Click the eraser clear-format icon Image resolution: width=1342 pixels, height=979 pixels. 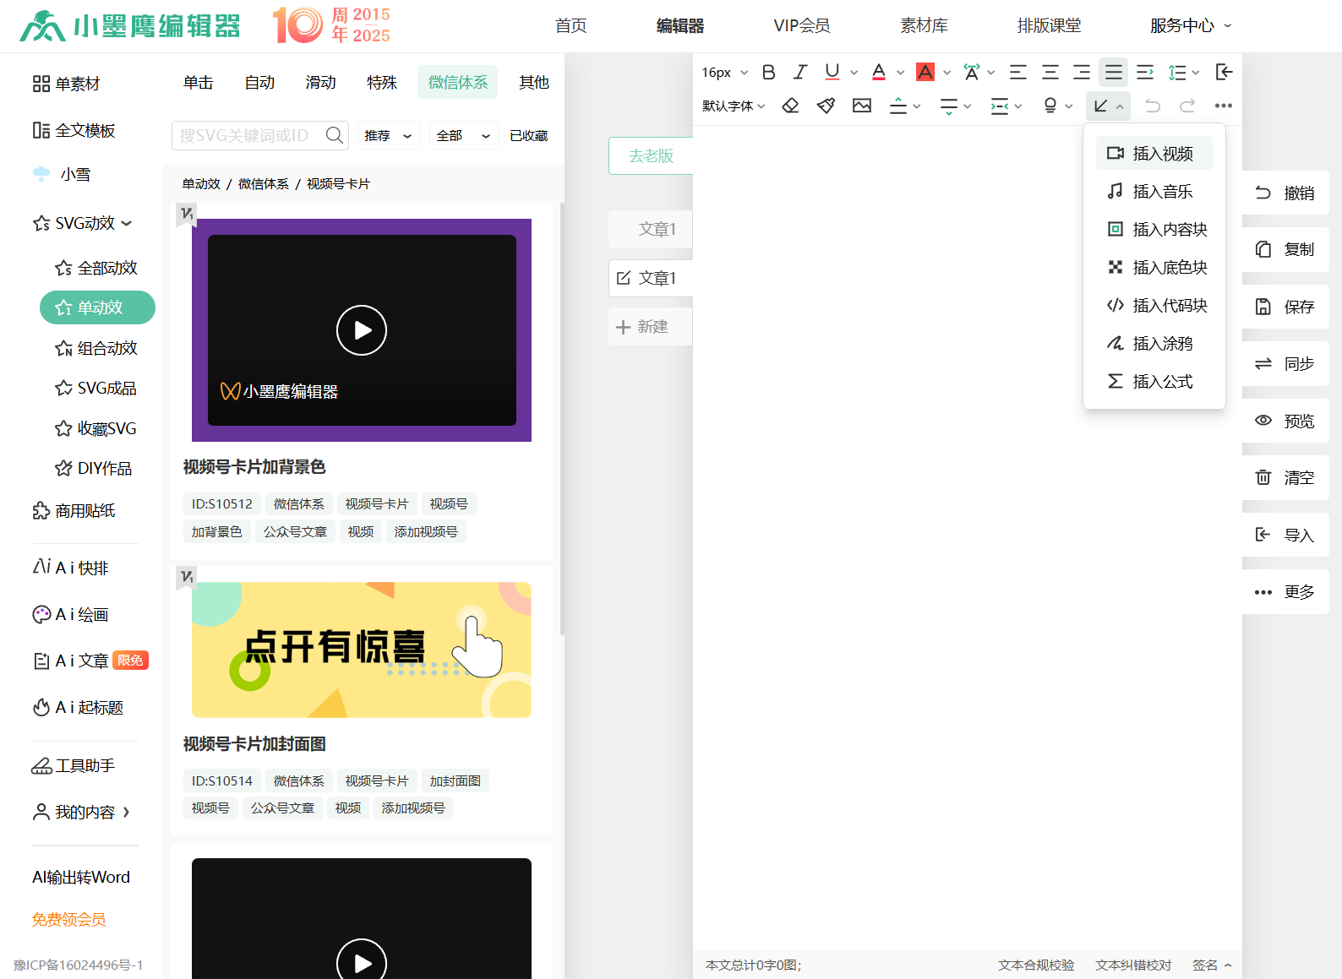[x=790, y=106]
